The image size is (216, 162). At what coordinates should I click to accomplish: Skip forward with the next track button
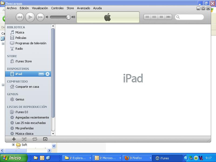tap(40, 17)
